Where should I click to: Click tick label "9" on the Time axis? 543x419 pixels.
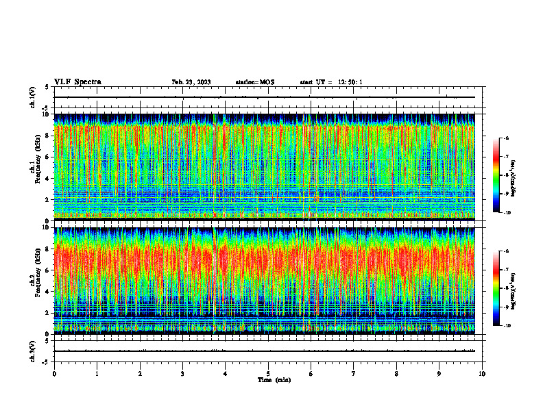coord(439,374)
